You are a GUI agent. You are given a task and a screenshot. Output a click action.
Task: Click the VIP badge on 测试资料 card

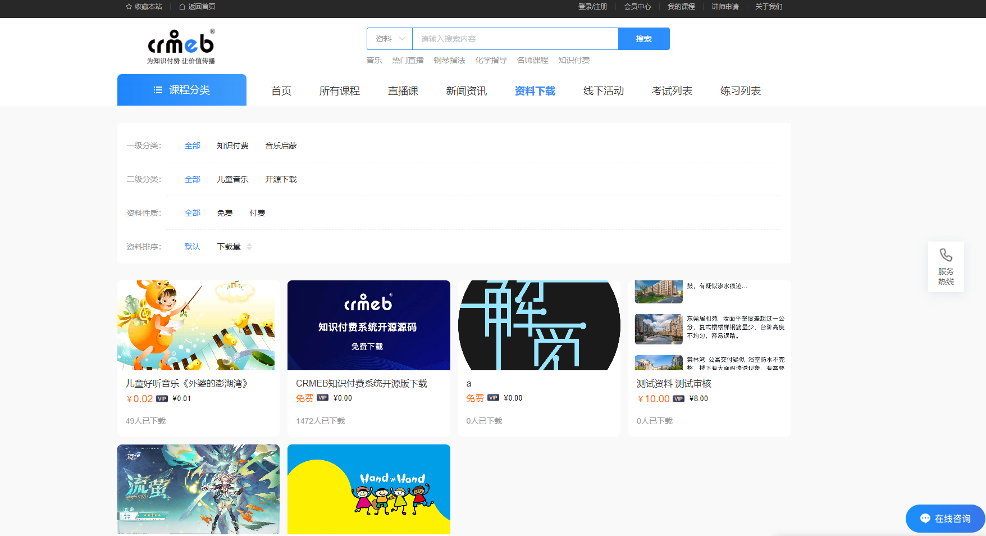click(x=678, y=399)
